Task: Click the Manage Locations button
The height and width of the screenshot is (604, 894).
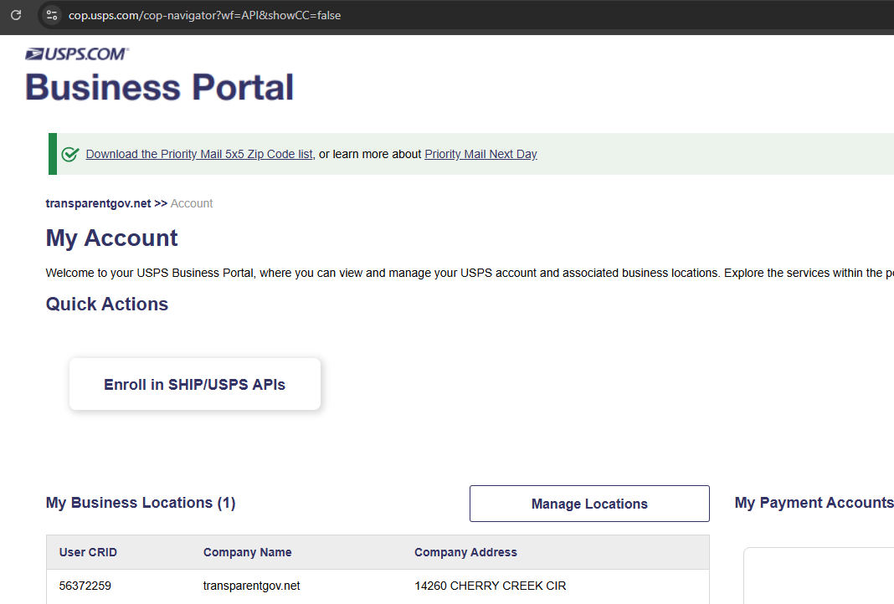Action: [x=589, y=504]
